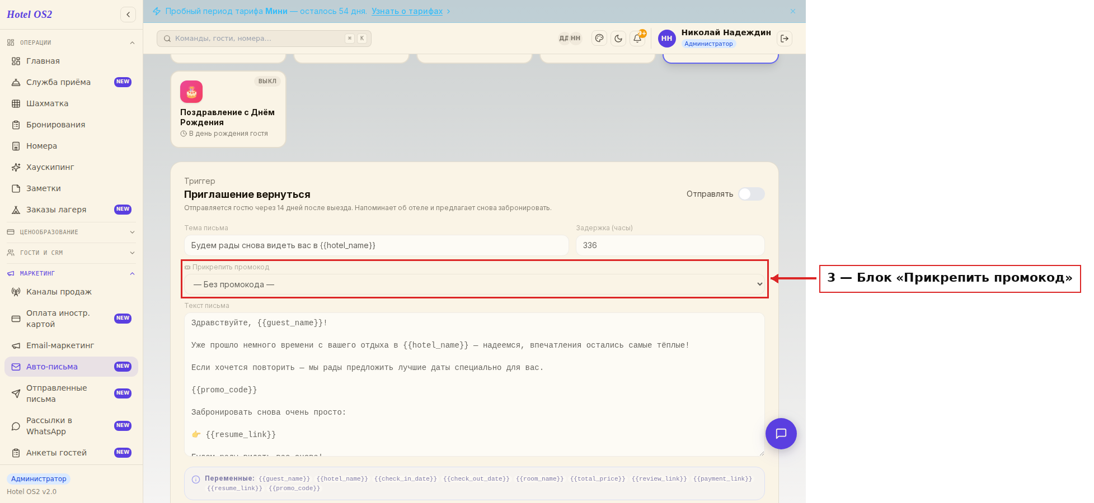Open Хаускипинг menu item
Viewport: 1094px width, 503px height.
click(71, 167)
